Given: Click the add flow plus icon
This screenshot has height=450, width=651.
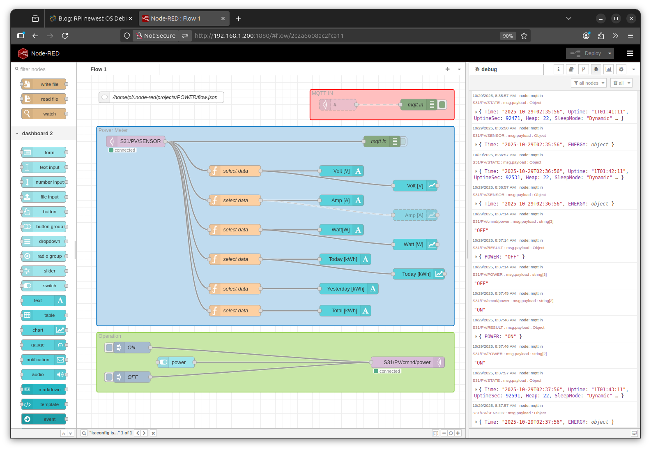Looking at the screenshot, I should point(447,69).
